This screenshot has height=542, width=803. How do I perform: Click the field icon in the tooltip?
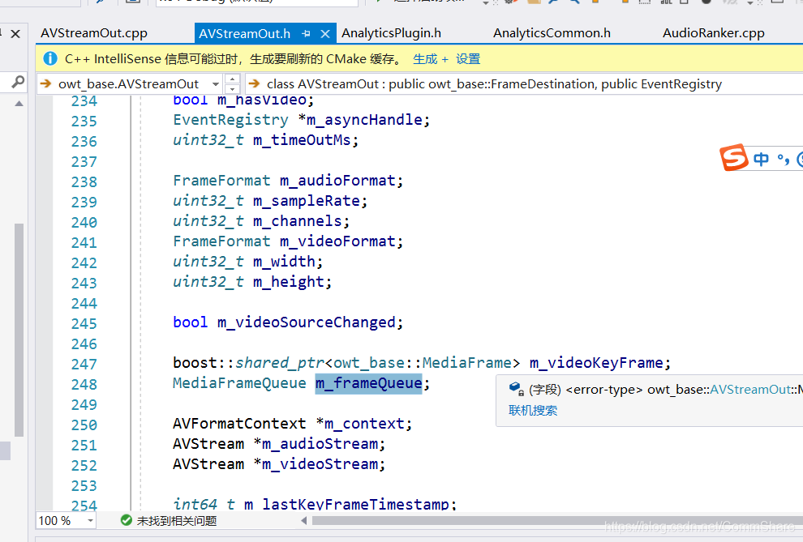[x=516, y=389]
